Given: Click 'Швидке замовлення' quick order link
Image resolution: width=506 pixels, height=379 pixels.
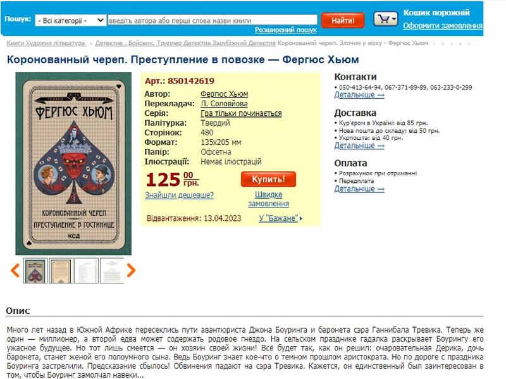Looking at the screenshot, I should (x=268, y=199).
